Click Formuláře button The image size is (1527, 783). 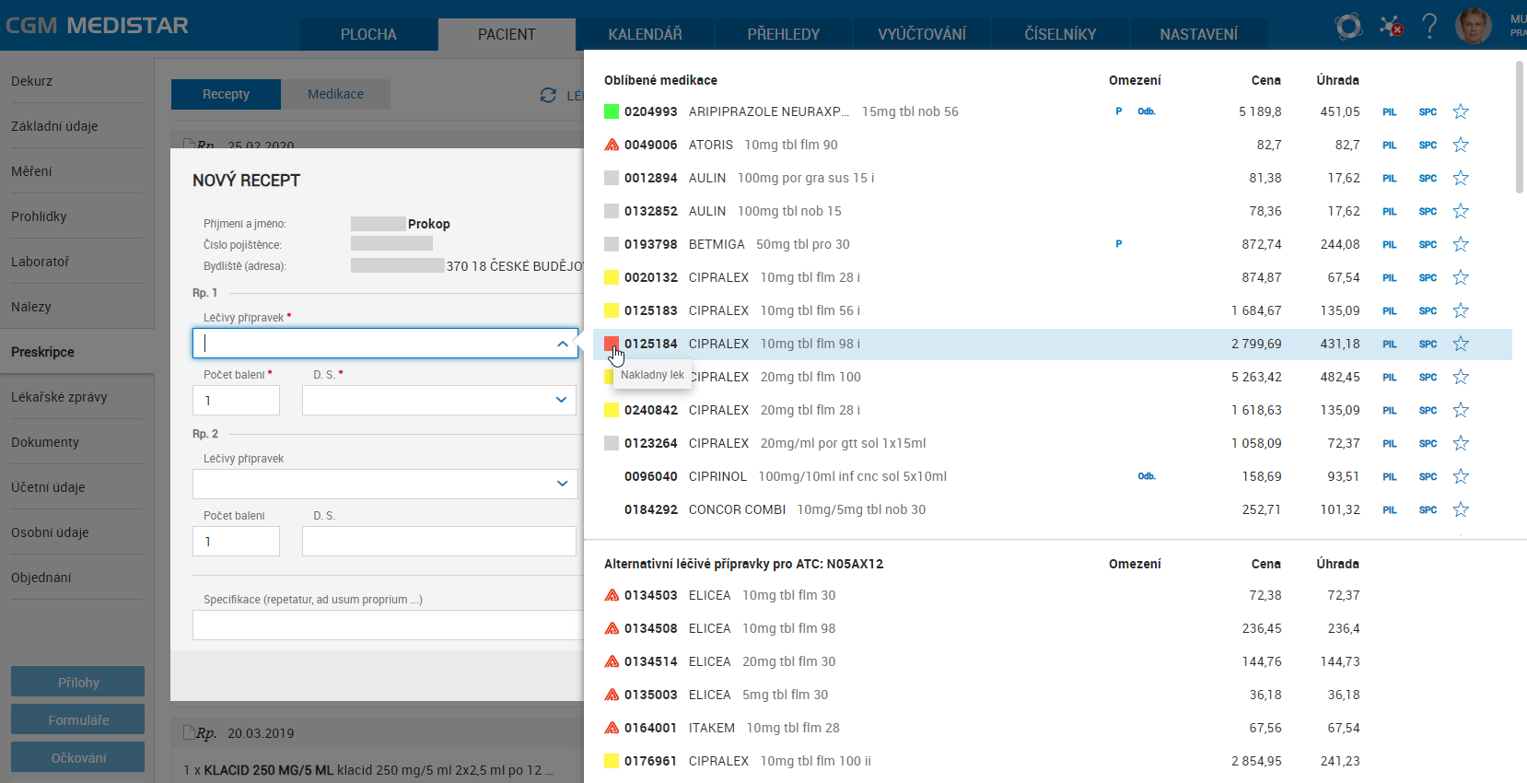pos(78,719)
